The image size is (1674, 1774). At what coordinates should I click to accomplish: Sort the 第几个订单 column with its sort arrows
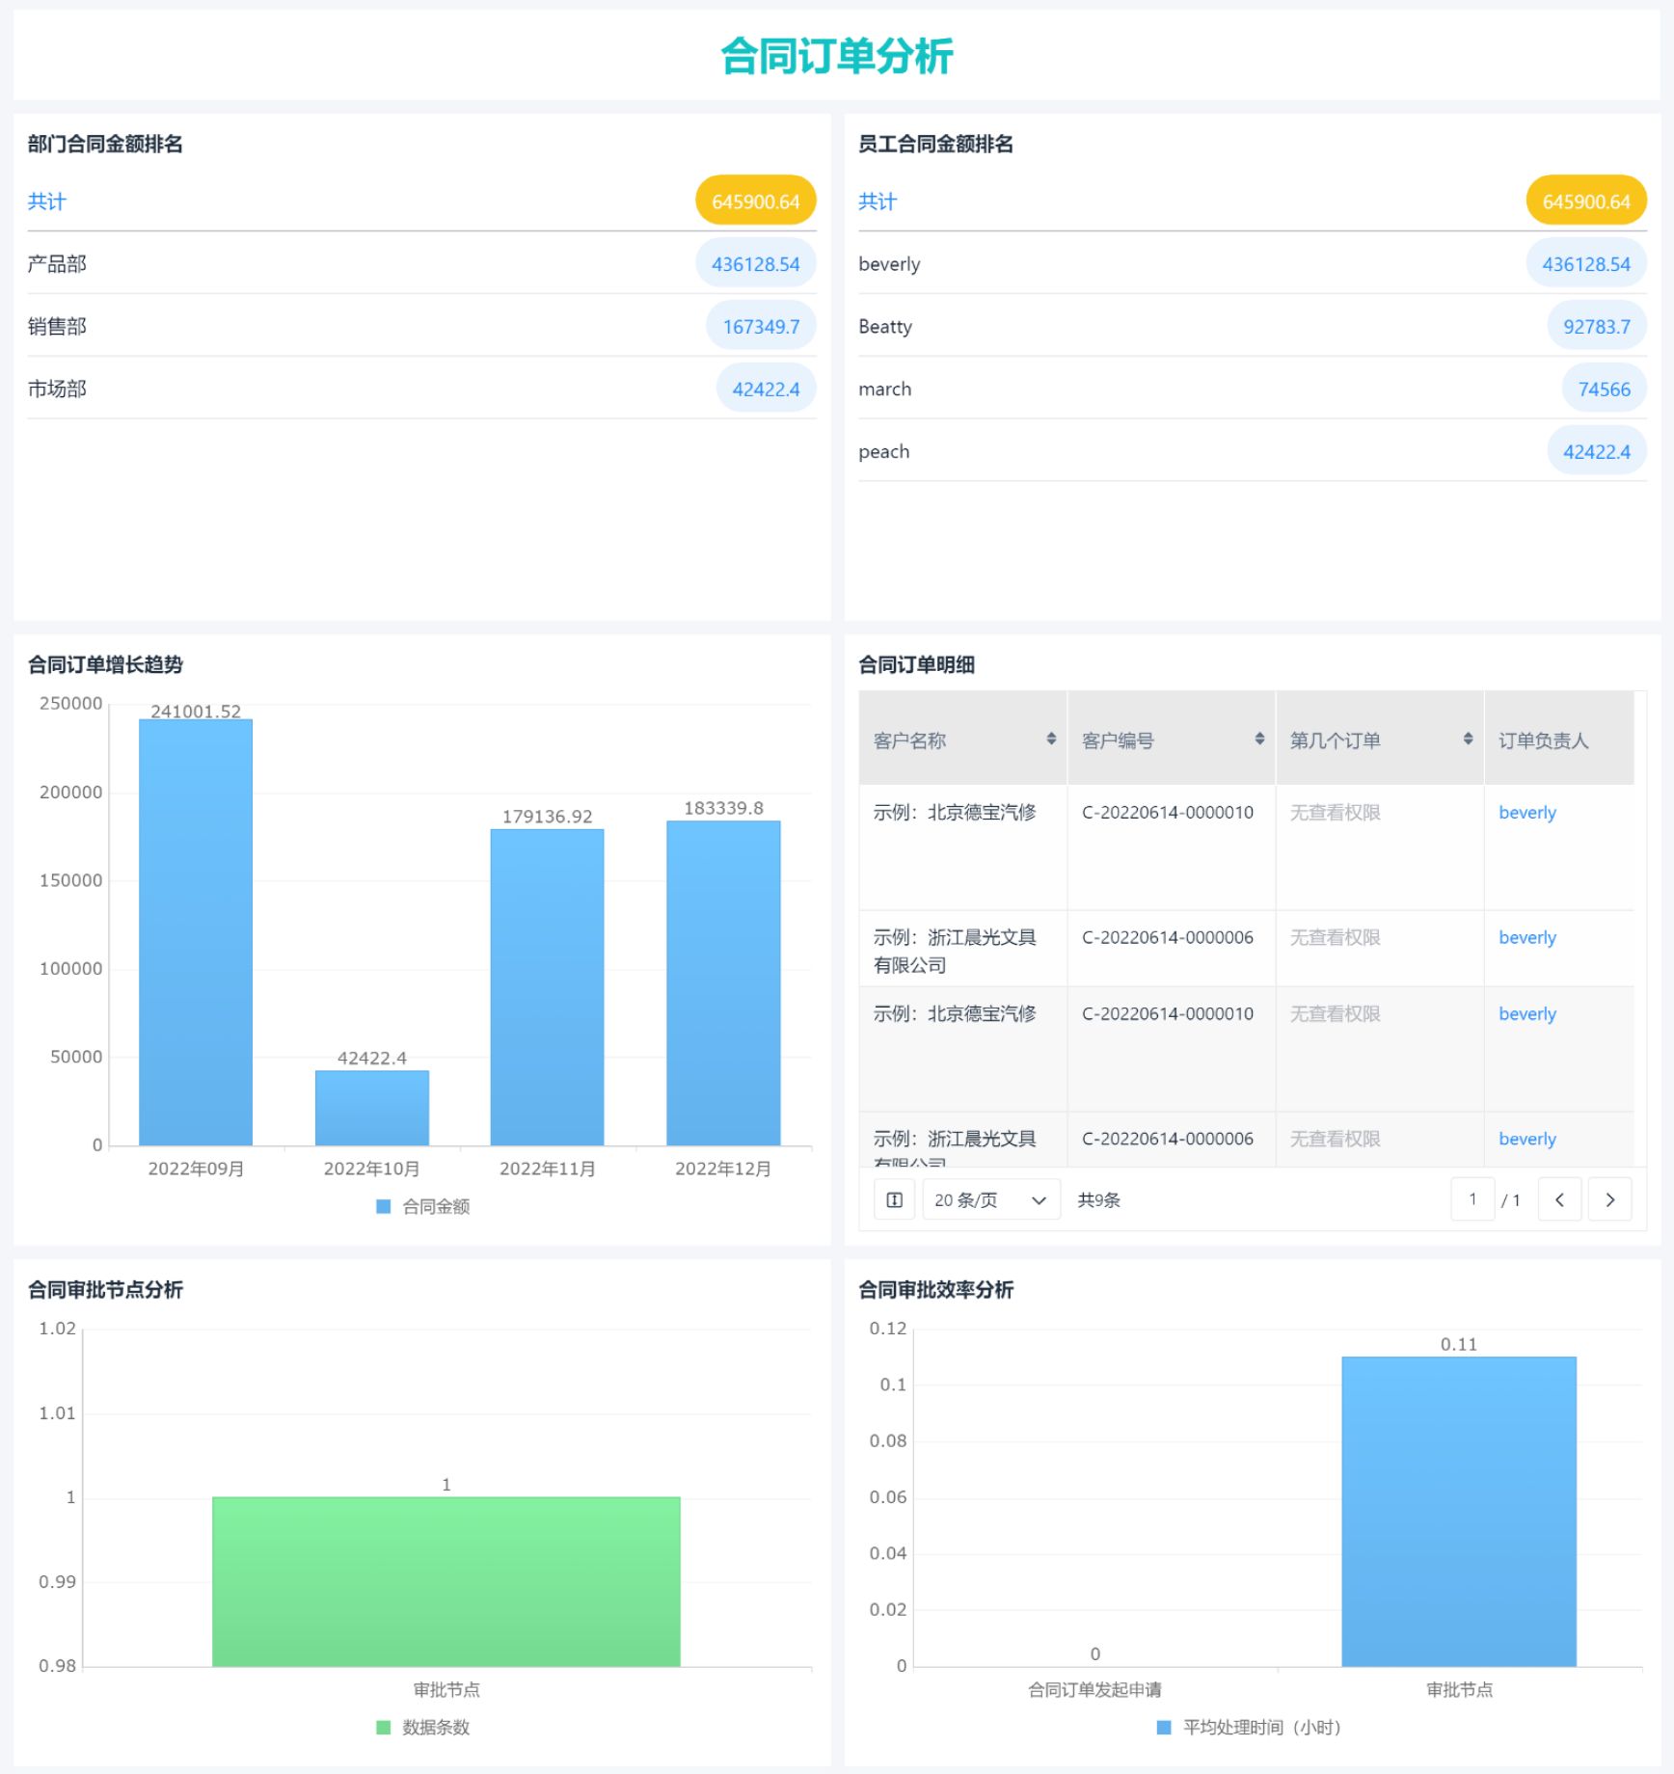tap(1468, 739)
